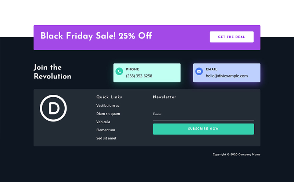Open the Sed sit amet link
The image size is (294, 182).
tap(106, 138)
